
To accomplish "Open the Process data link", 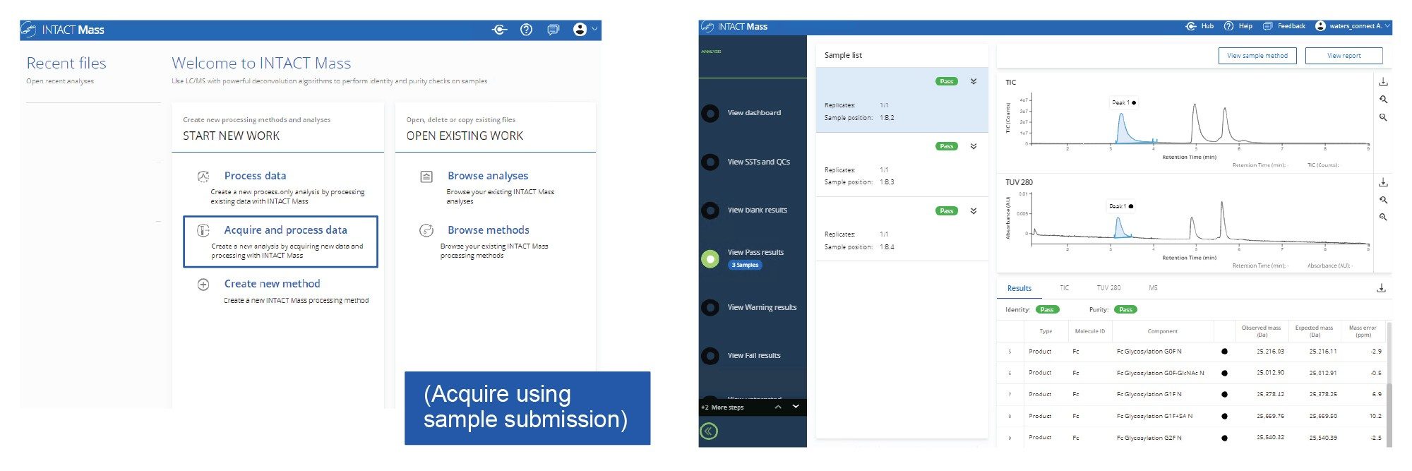I will [x=255, y=176].
